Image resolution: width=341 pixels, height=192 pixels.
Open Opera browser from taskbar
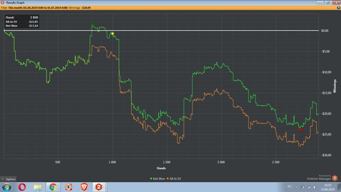pyautogui.click(x=22, y=187)
